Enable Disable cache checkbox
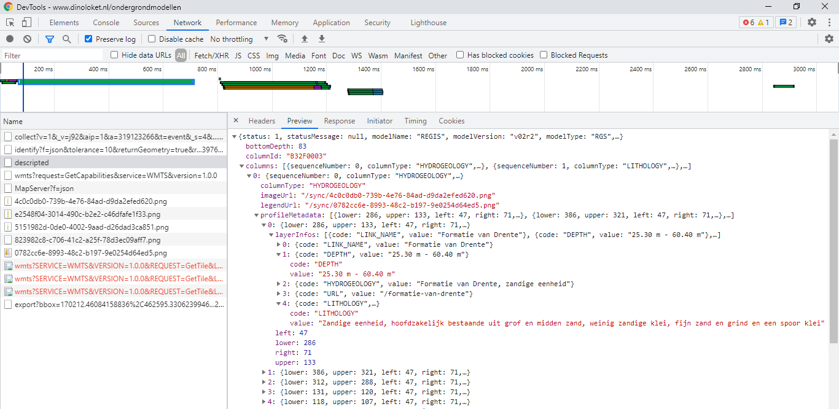The width and height of the screenshot is (839, 409). tap(152, 39)
